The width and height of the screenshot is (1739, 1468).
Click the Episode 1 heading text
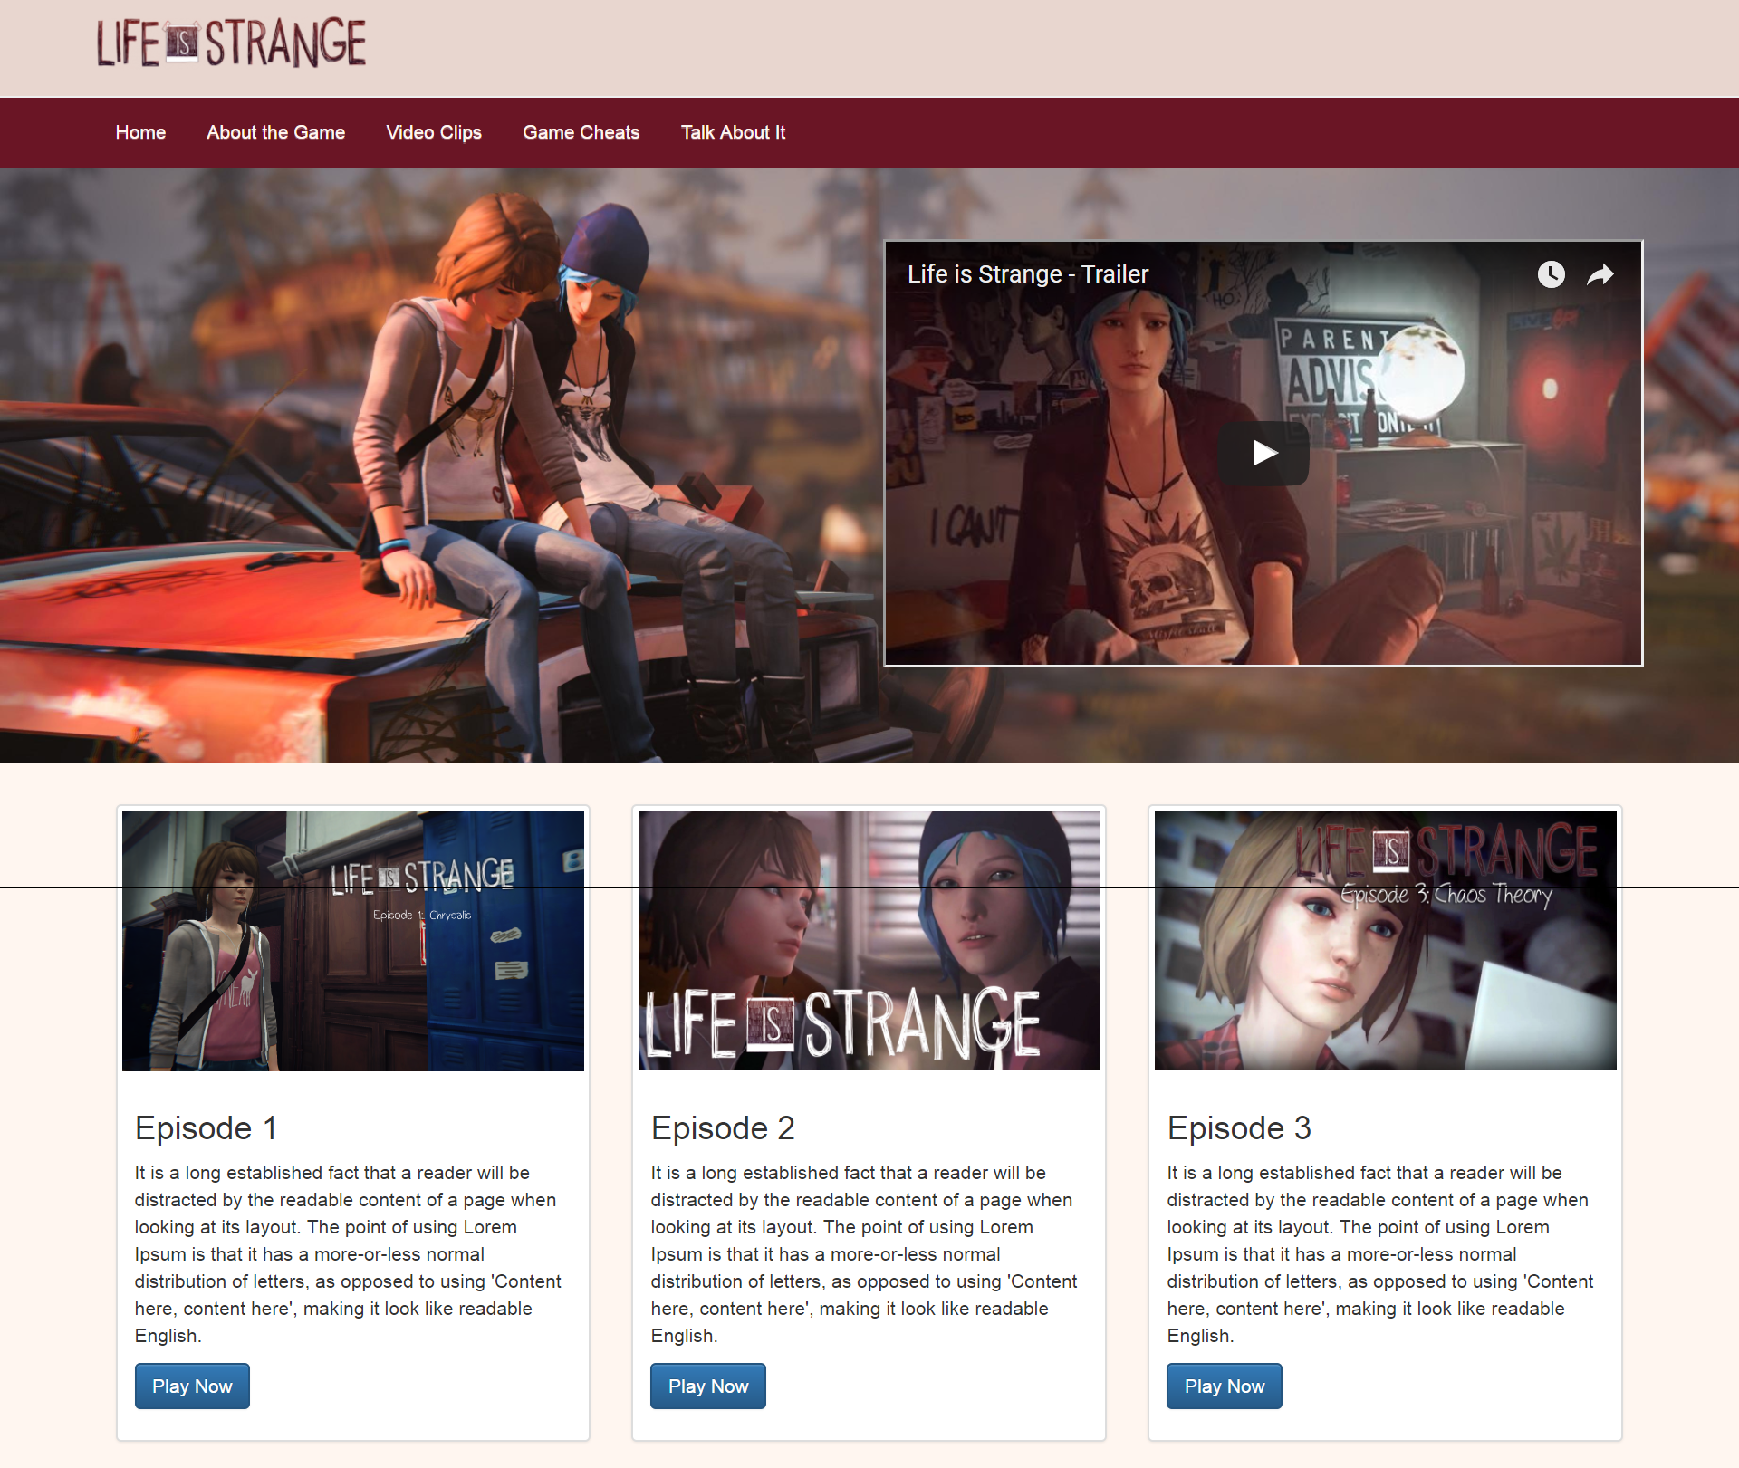[x=205, y=1128]
